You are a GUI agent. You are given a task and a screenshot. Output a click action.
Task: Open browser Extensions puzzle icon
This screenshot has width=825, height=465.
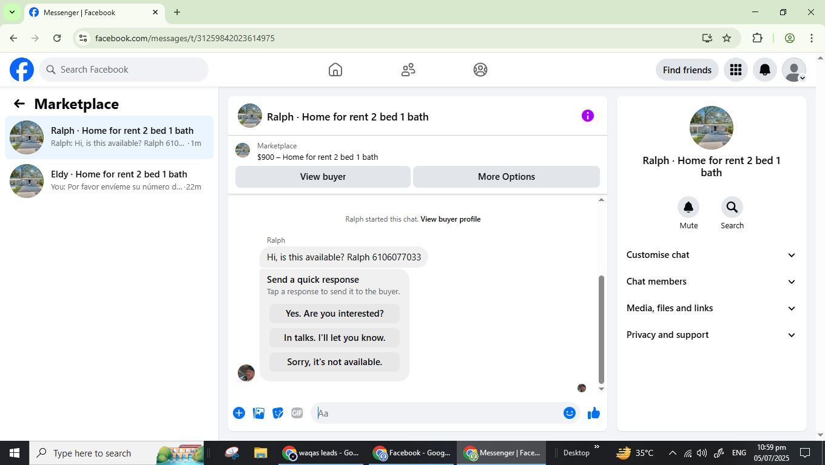pos(757,38)
